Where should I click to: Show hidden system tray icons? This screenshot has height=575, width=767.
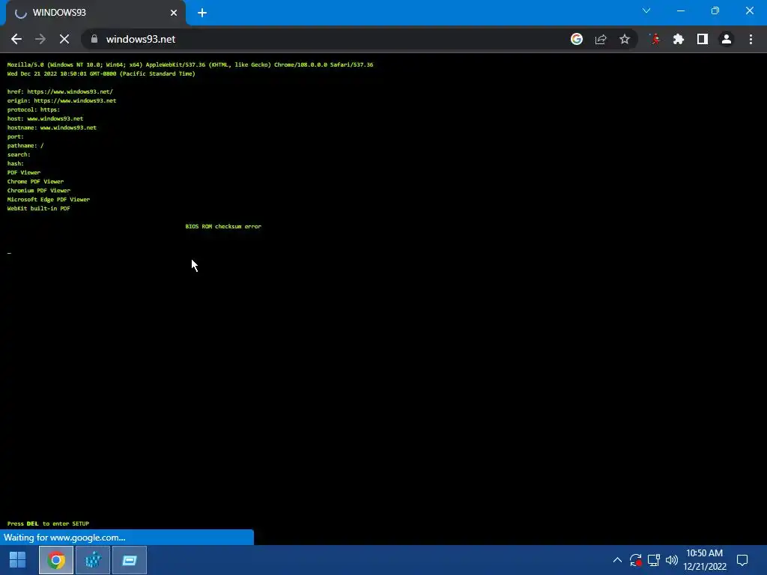pos(617,560)
